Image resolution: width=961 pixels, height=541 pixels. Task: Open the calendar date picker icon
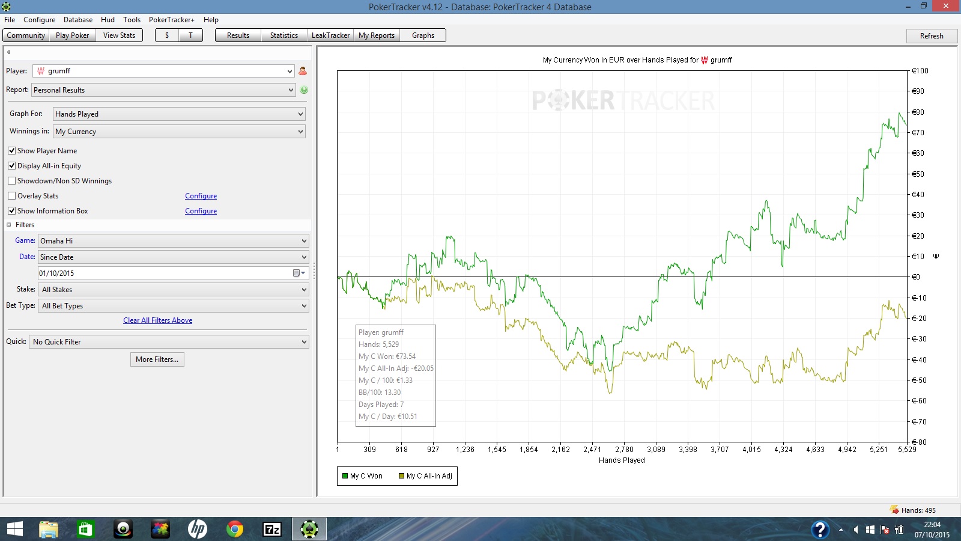[299, 273]
